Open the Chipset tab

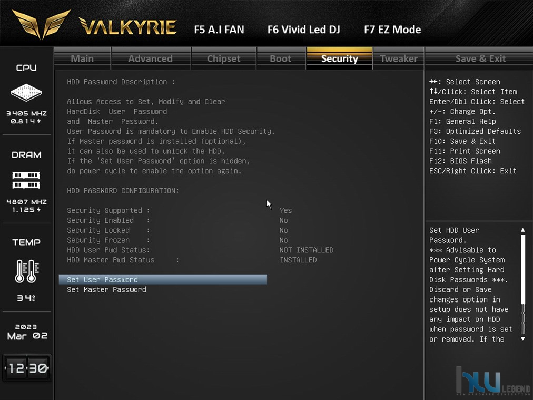224,58
